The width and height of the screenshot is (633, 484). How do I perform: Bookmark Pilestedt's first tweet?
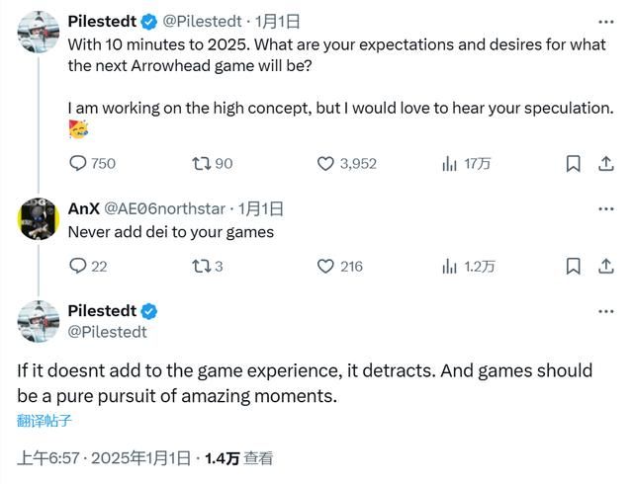pyautogui.click(x=573, y=164)
